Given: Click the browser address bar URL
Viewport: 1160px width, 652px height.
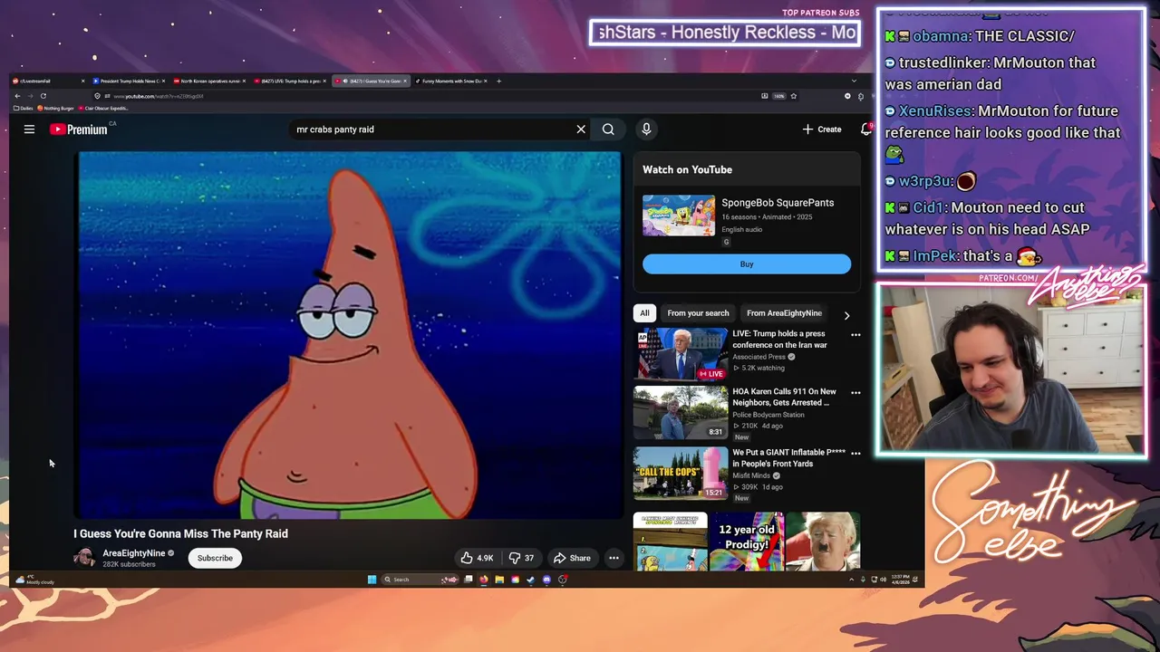Looking at the screenshot, I should 159,96.
